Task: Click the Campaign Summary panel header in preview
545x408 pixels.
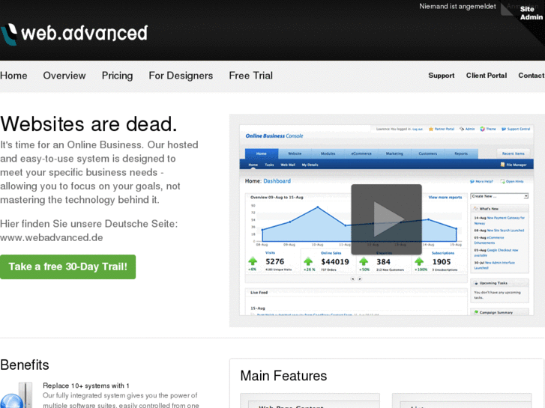Action: coord(499,312)
